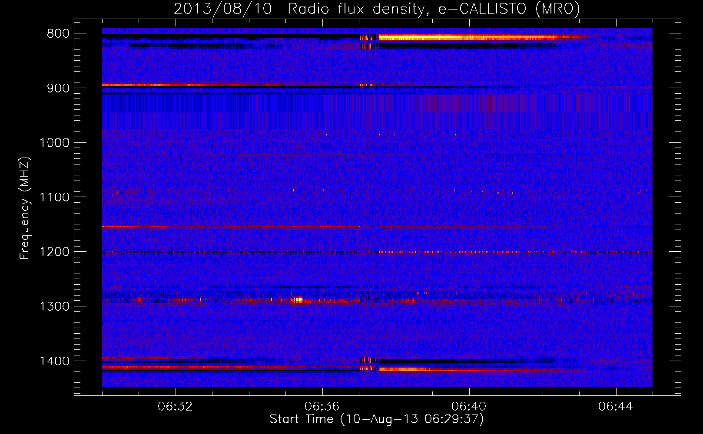Select the 1200 frequency axis label

click(x=54, y=252)
